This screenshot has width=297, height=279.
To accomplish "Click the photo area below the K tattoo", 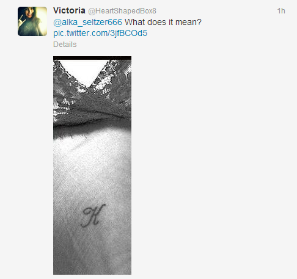I will point(92,252).
